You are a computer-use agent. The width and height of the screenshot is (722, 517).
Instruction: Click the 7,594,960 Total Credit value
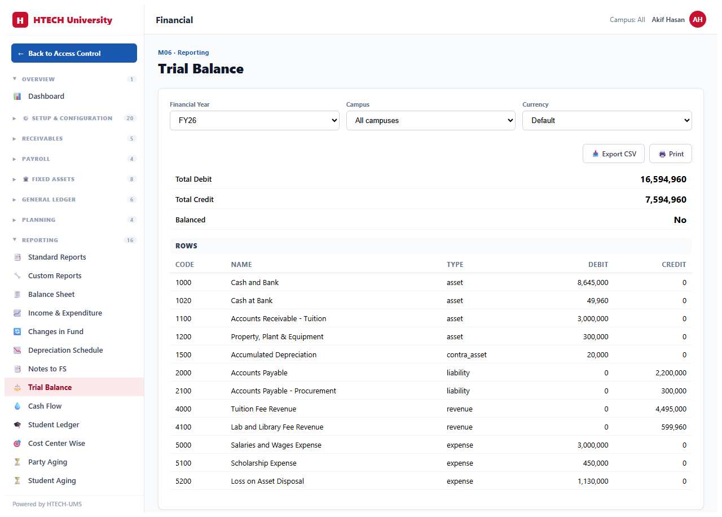click(x=666, y=200)
